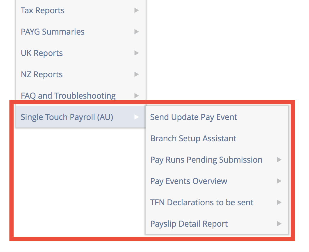Expand the PAYG Summaries arrow
This screenshot has width=309, height=252.
[x=136, y=32]
